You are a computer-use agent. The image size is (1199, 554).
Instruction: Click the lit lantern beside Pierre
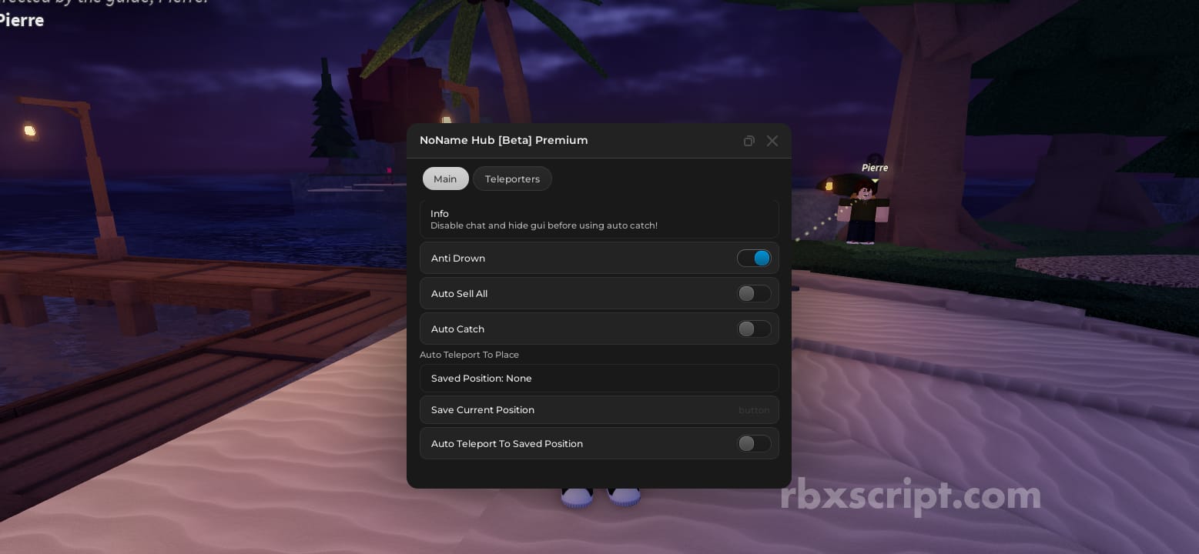[x=829, y=185]
